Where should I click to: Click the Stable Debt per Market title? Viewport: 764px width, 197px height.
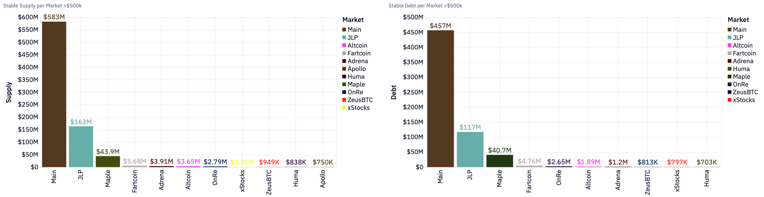pos(425,6)
